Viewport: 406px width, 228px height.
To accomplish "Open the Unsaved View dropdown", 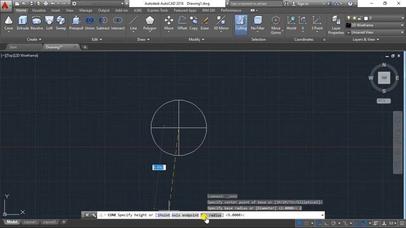I will click(375, 32).
